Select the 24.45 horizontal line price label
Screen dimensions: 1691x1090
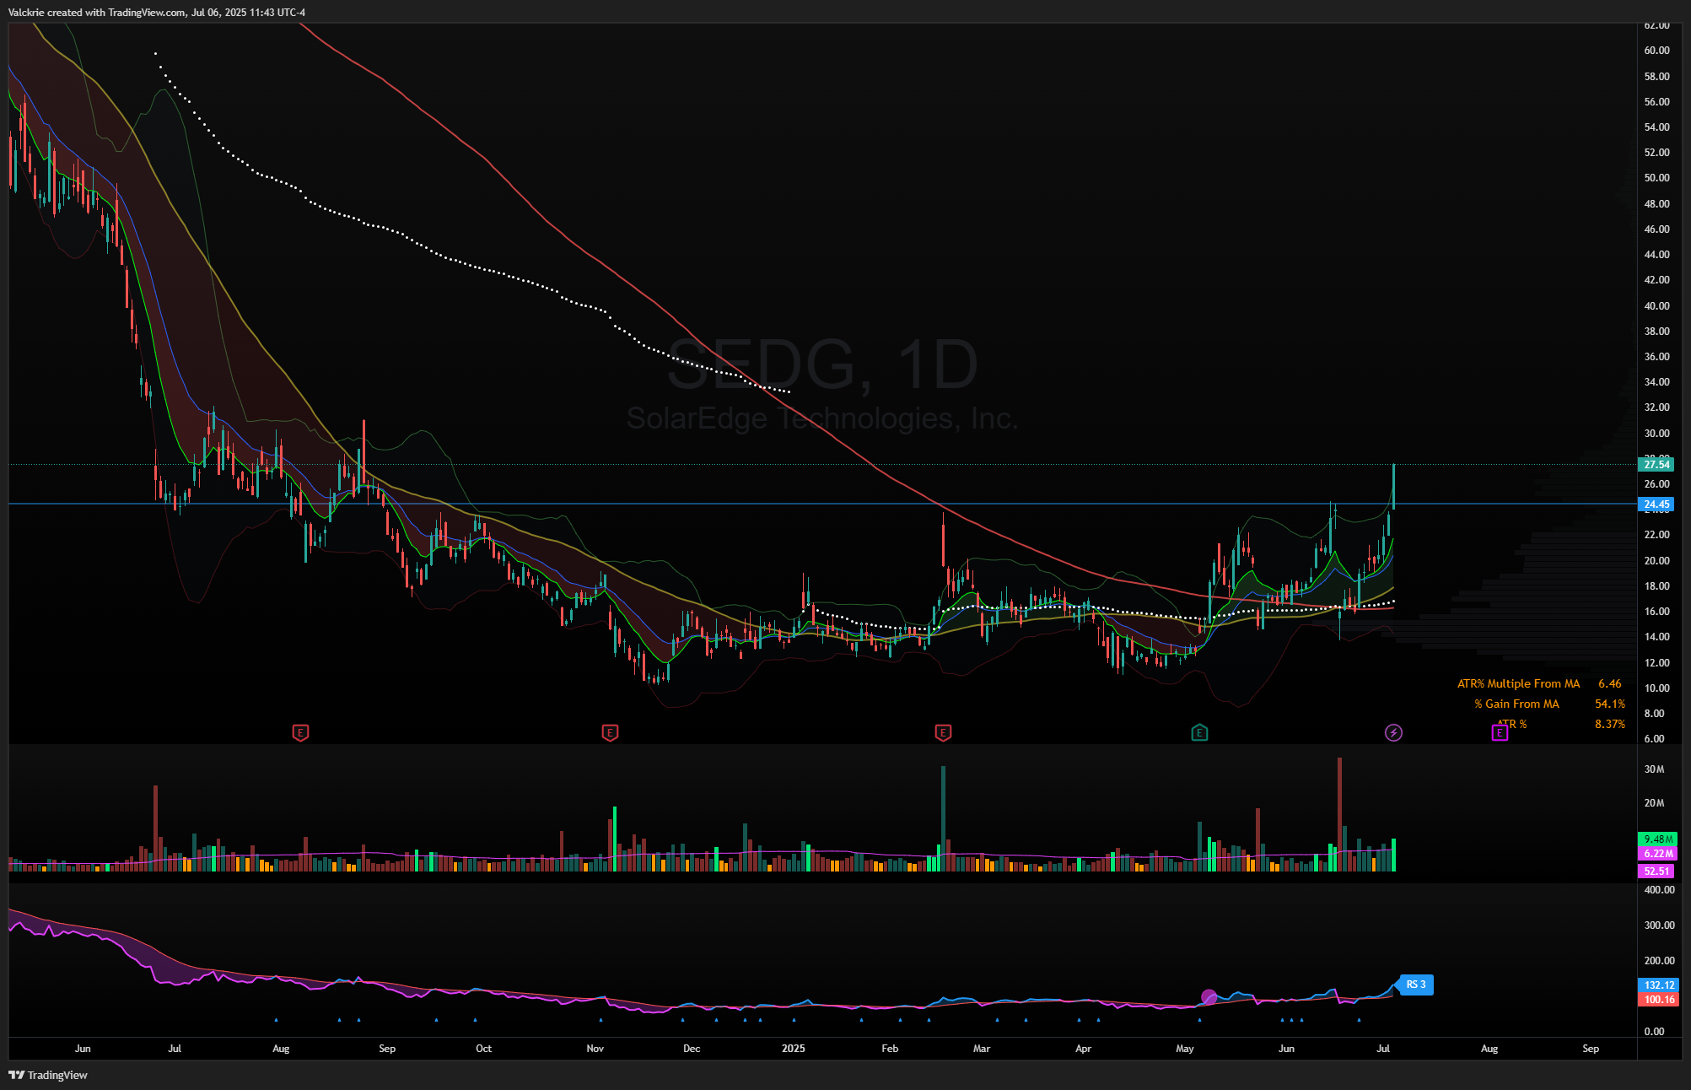pyautogui.click(x=1656, y=505)
